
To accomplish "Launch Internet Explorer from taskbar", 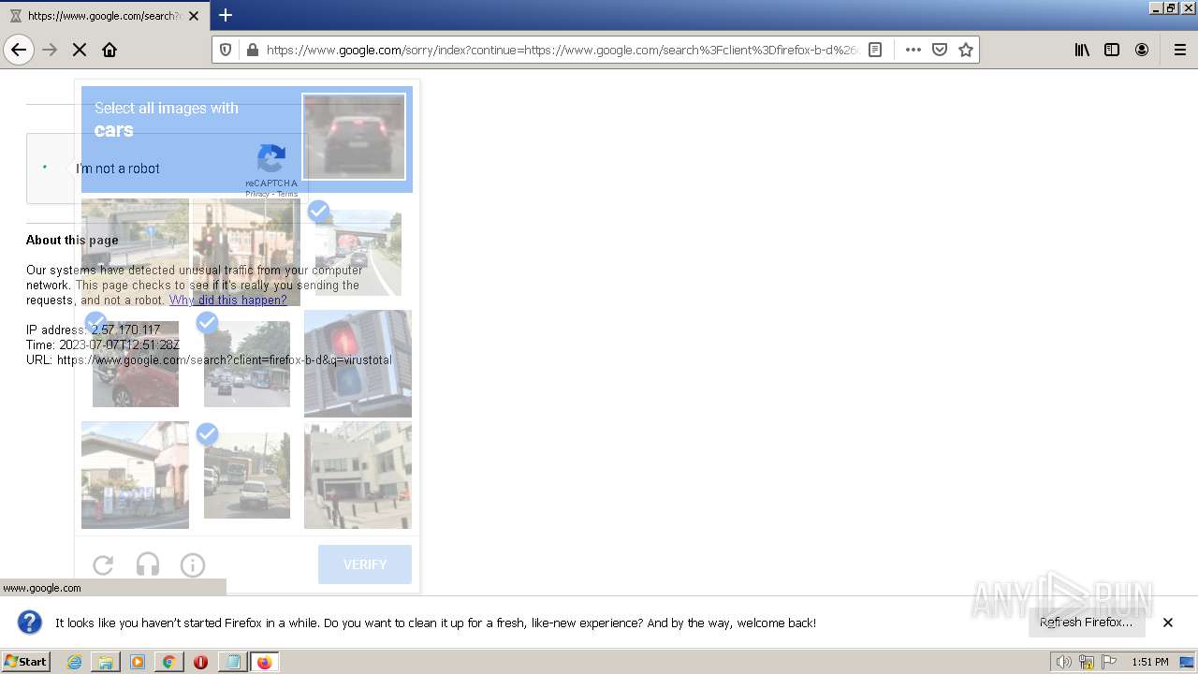I will 74,662.
